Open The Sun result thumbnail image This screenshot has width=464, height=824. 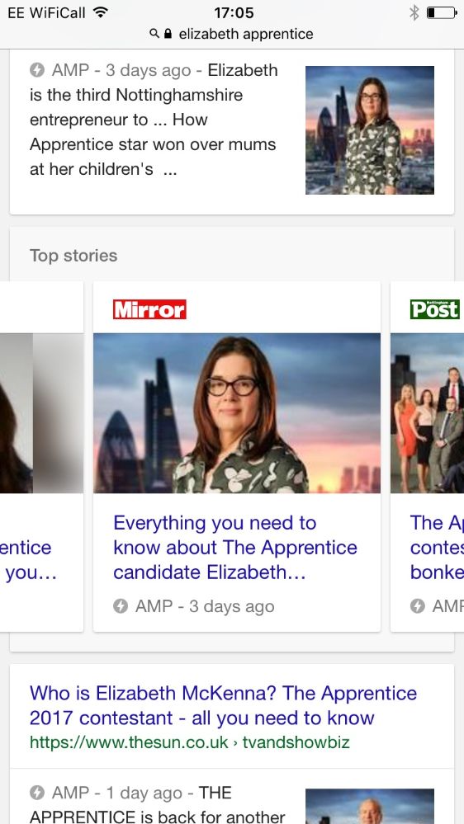tap(370, 806)
